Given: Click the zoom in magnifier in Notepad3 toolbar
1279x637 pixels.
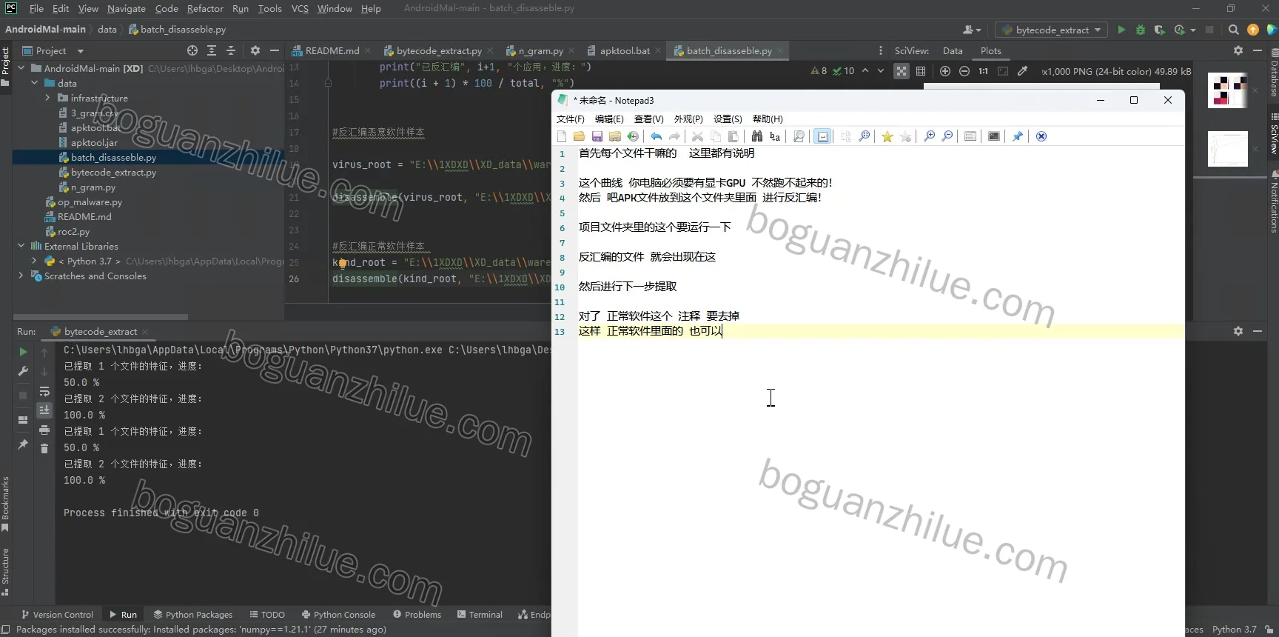Looking at the screenshot, I should 929,136.
